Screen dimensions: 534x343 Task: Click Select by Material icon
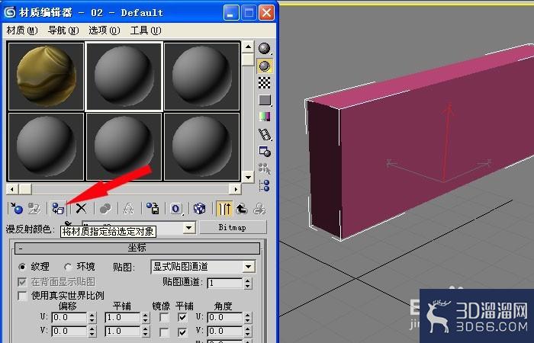pos(265,168)
